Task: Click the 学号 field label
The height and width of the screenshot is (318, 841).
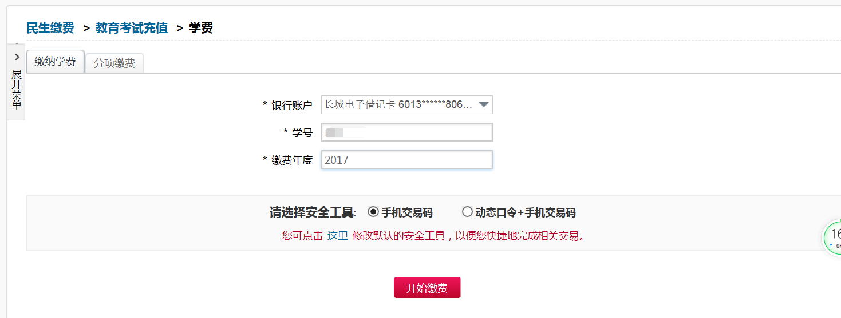Action: (302, 132)
